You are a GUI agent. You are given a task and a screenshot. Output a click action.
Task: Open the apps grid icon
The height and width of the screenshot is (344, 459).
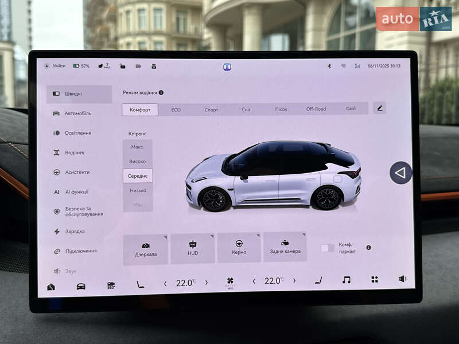375,279
